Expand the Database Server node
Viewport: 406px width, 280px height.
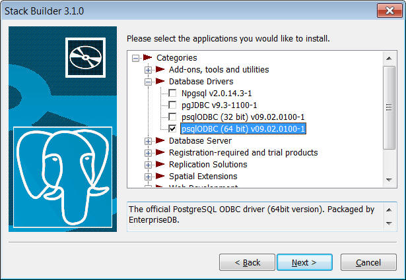(x=148, y=141)
